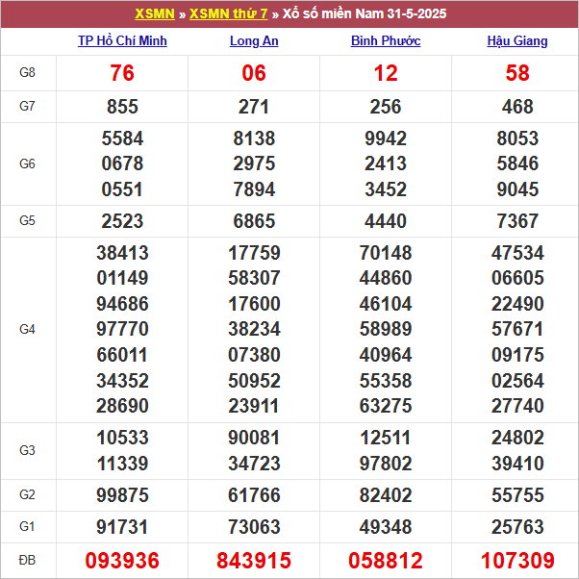The image size is (579, 579).
Task: Click G4 number 58989
Action: click(x=386, y=329)
